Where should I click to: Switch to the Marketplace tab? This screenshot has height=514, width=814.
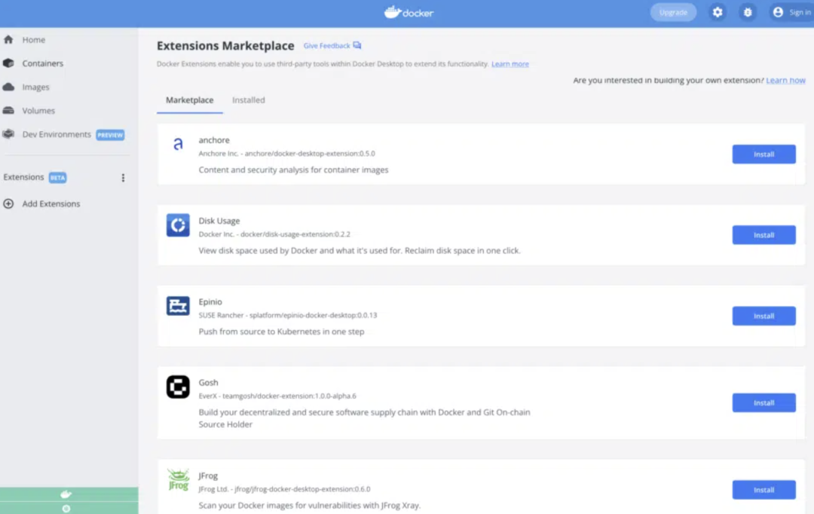coord(189,100)
